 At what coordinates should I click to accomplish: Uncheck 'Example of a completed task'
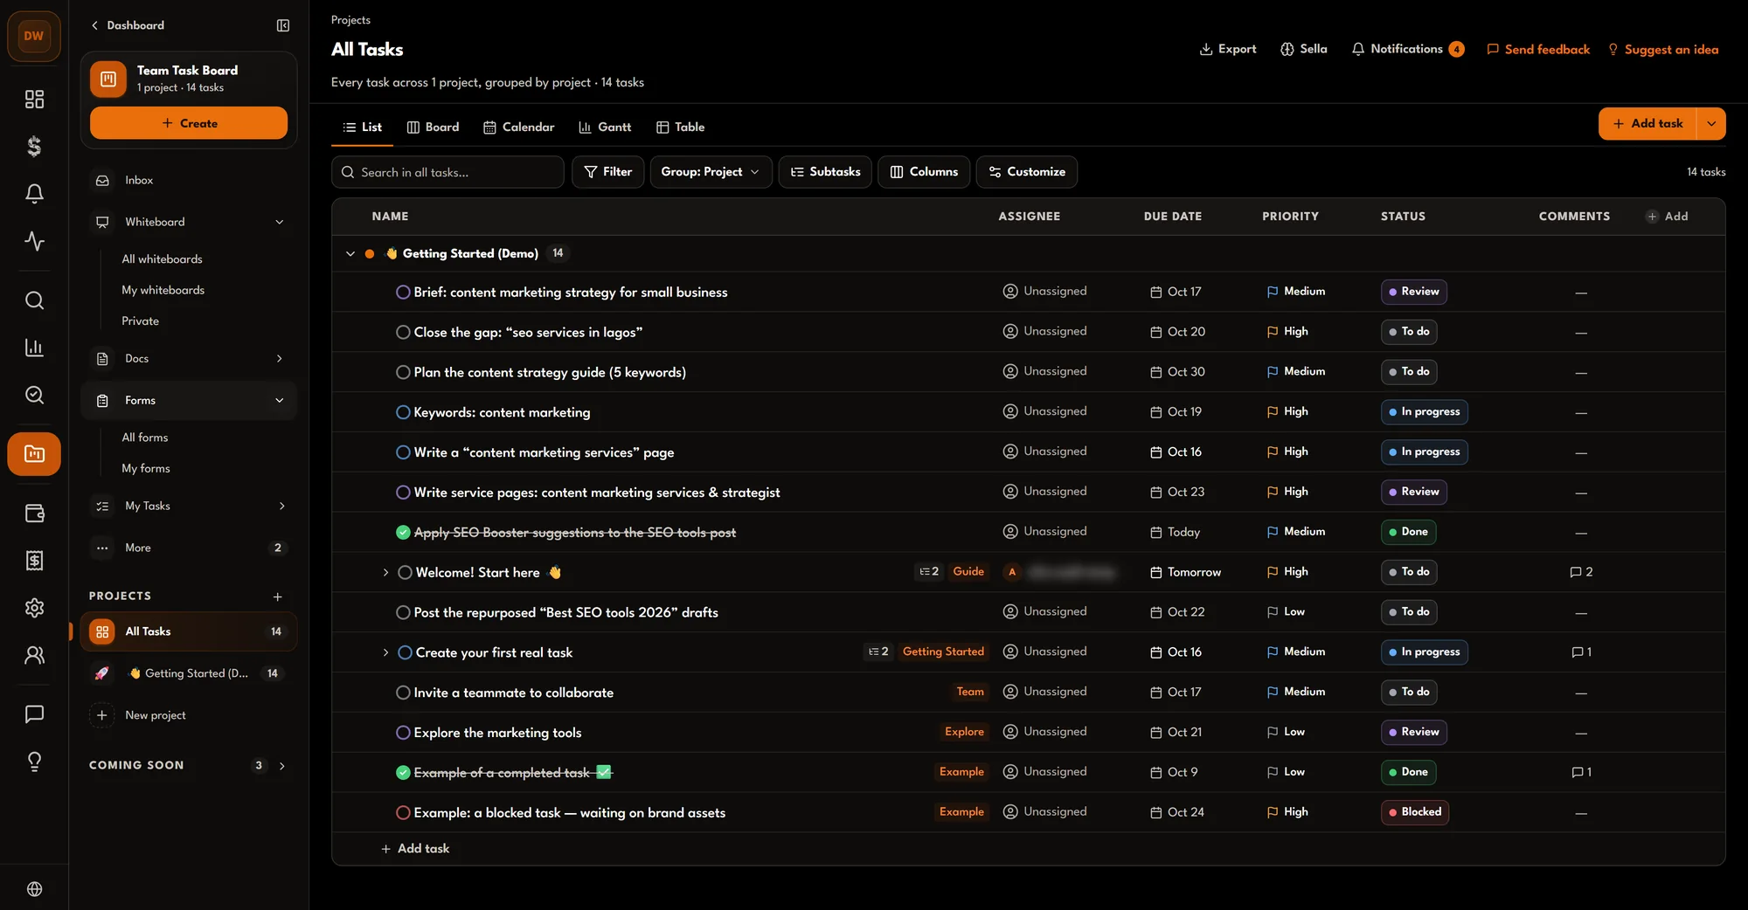403,772
